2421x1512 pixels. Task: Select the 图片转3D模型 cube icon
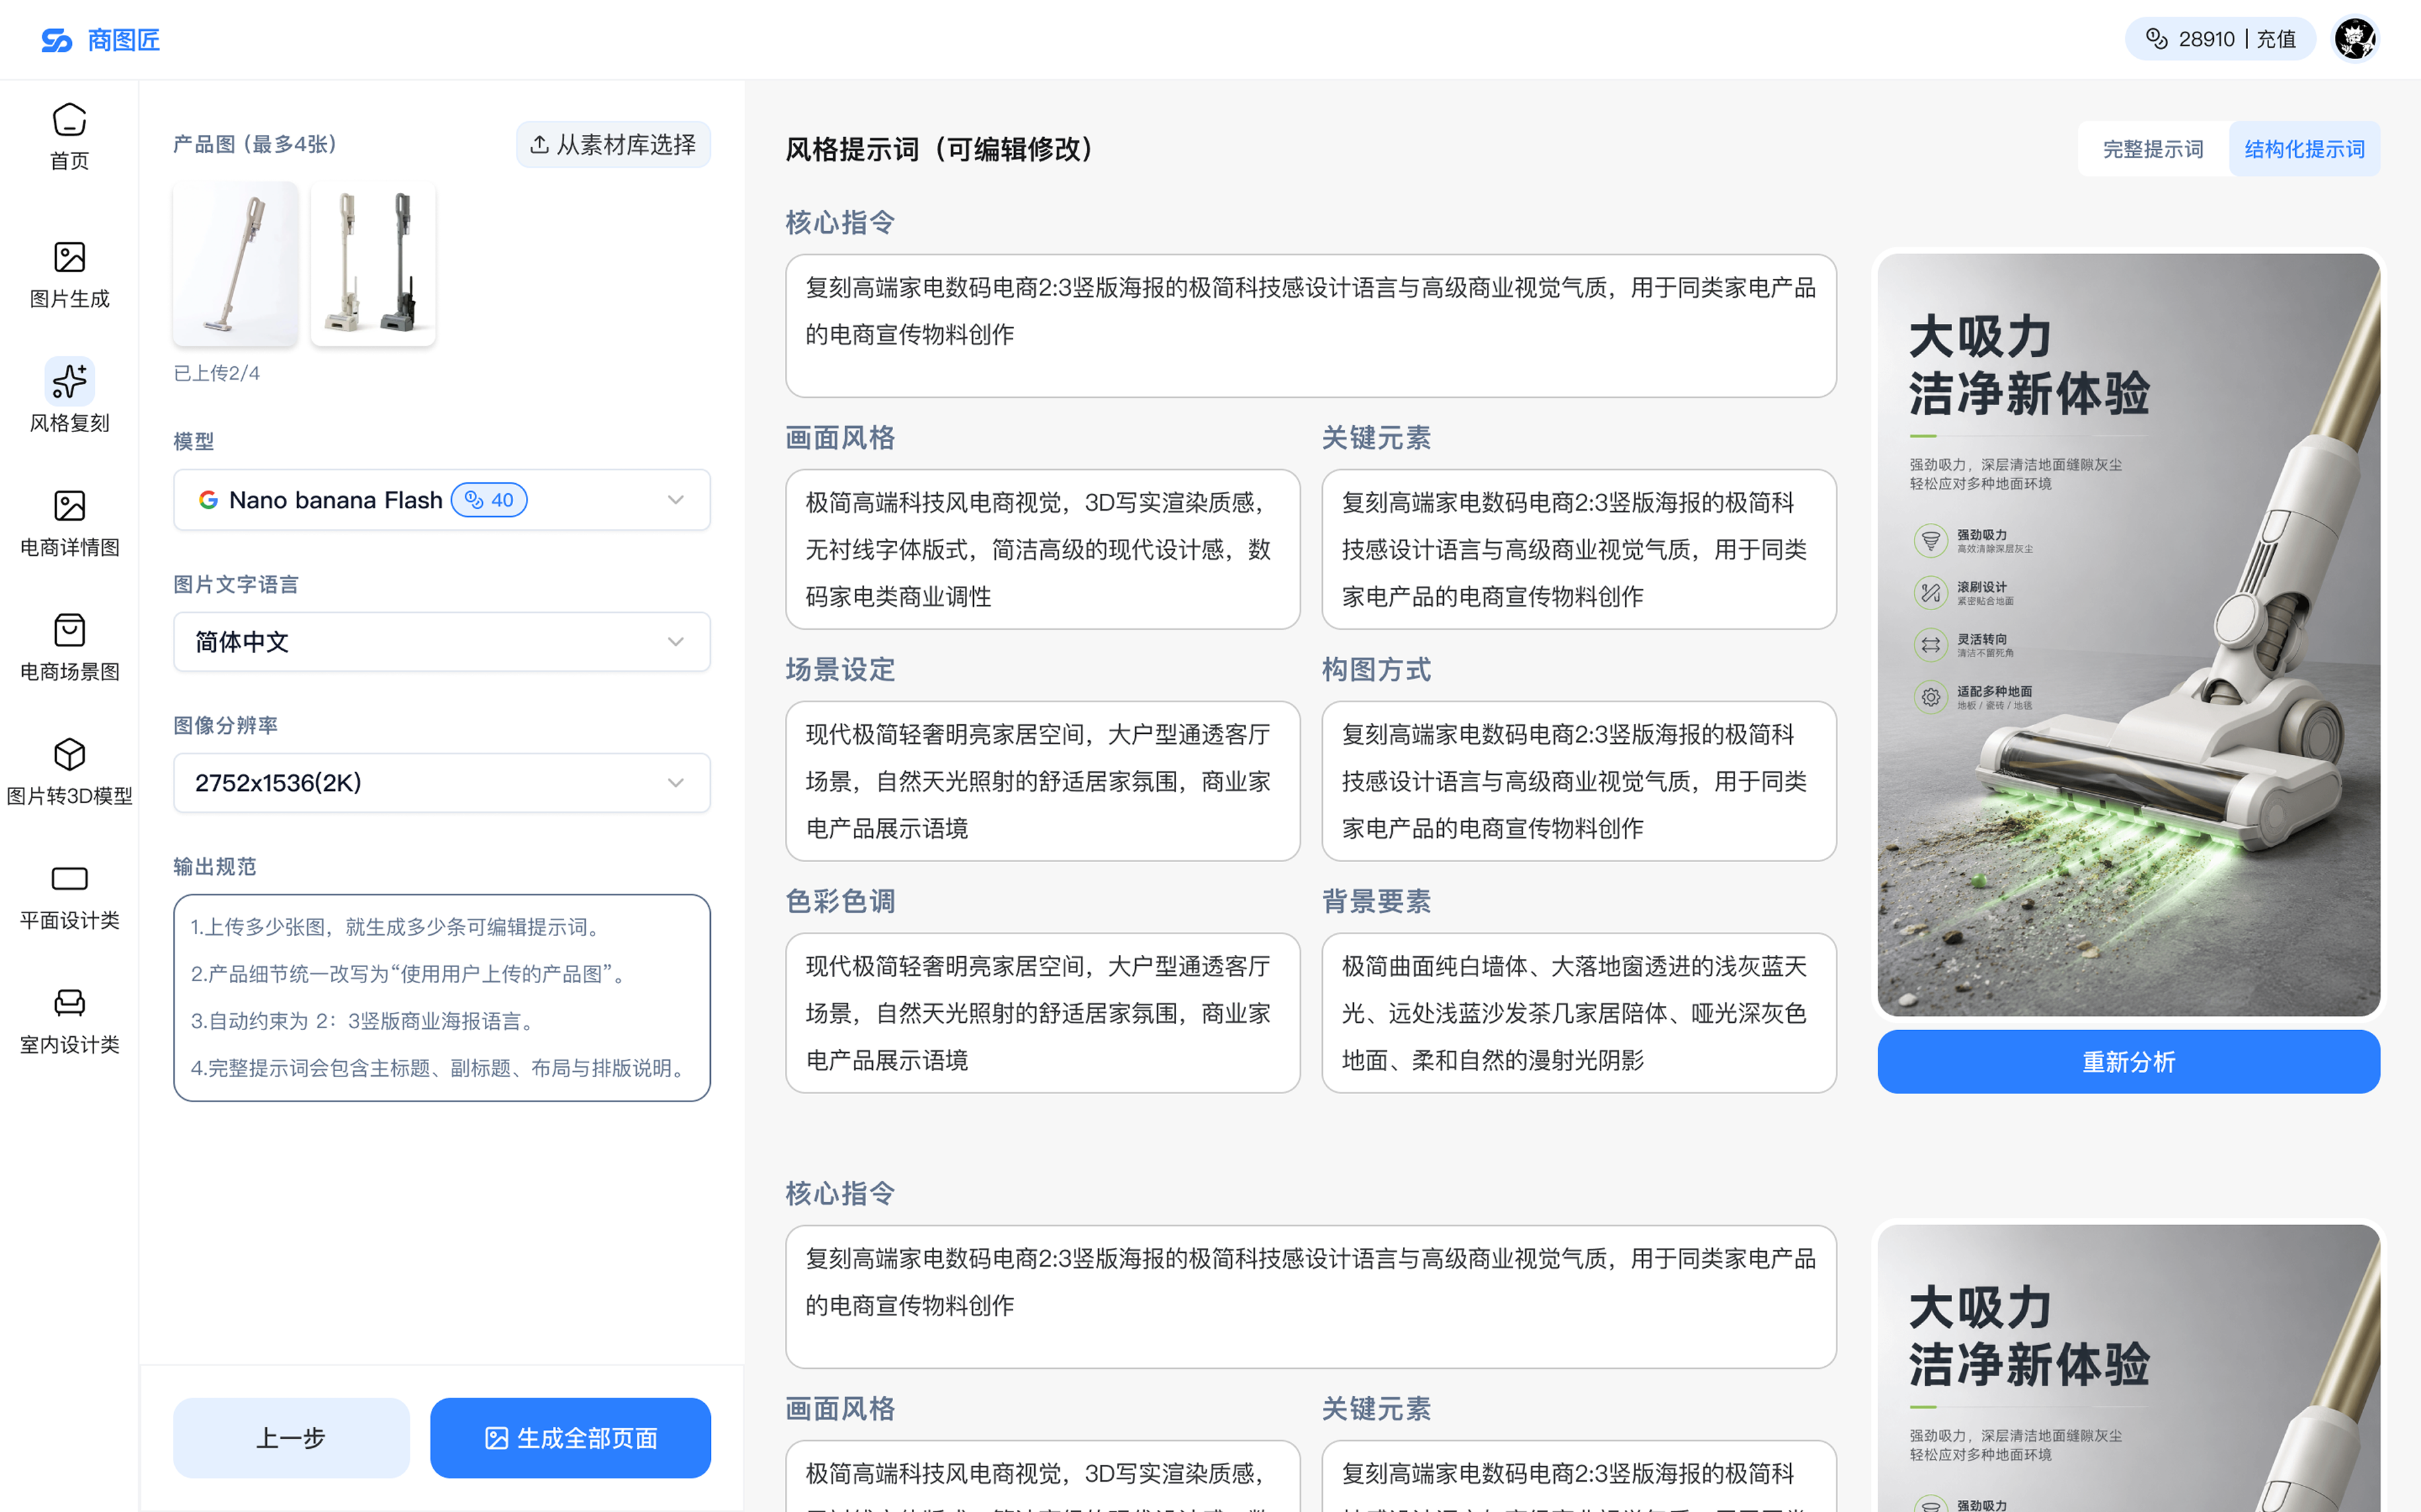[x=69, y=754]
